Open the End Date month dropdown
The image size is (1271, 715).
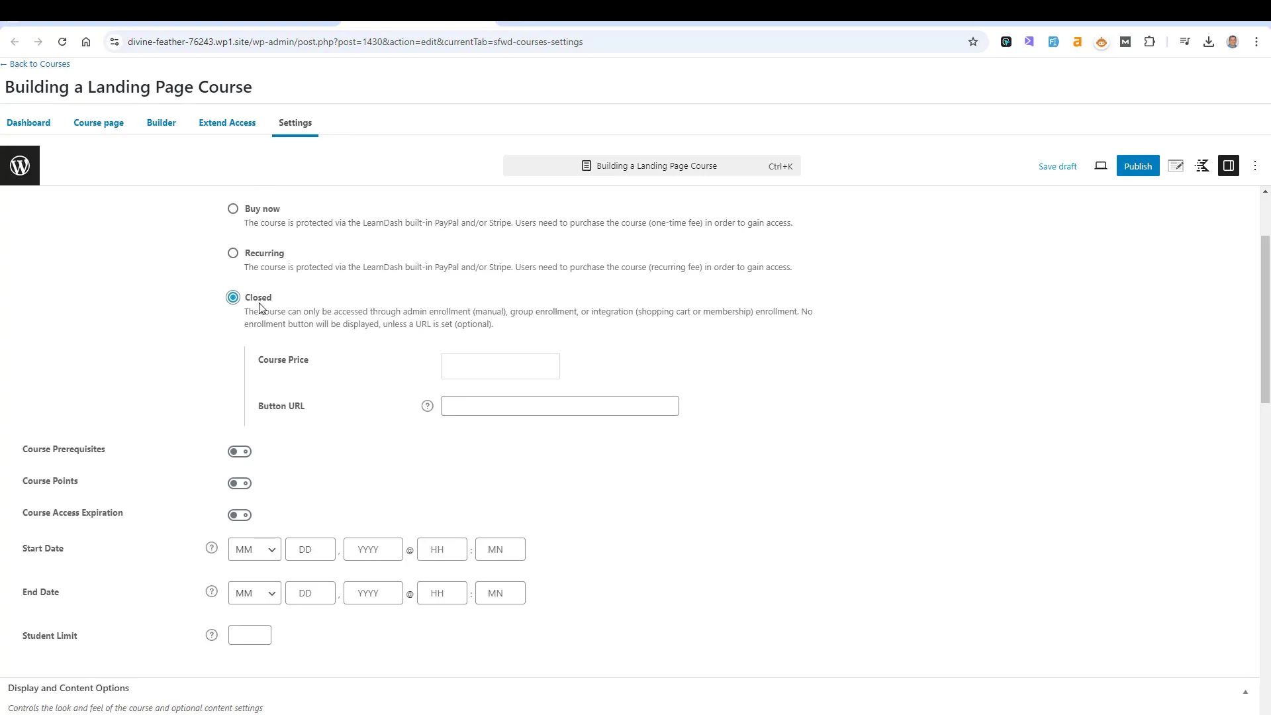click(252, 593)
